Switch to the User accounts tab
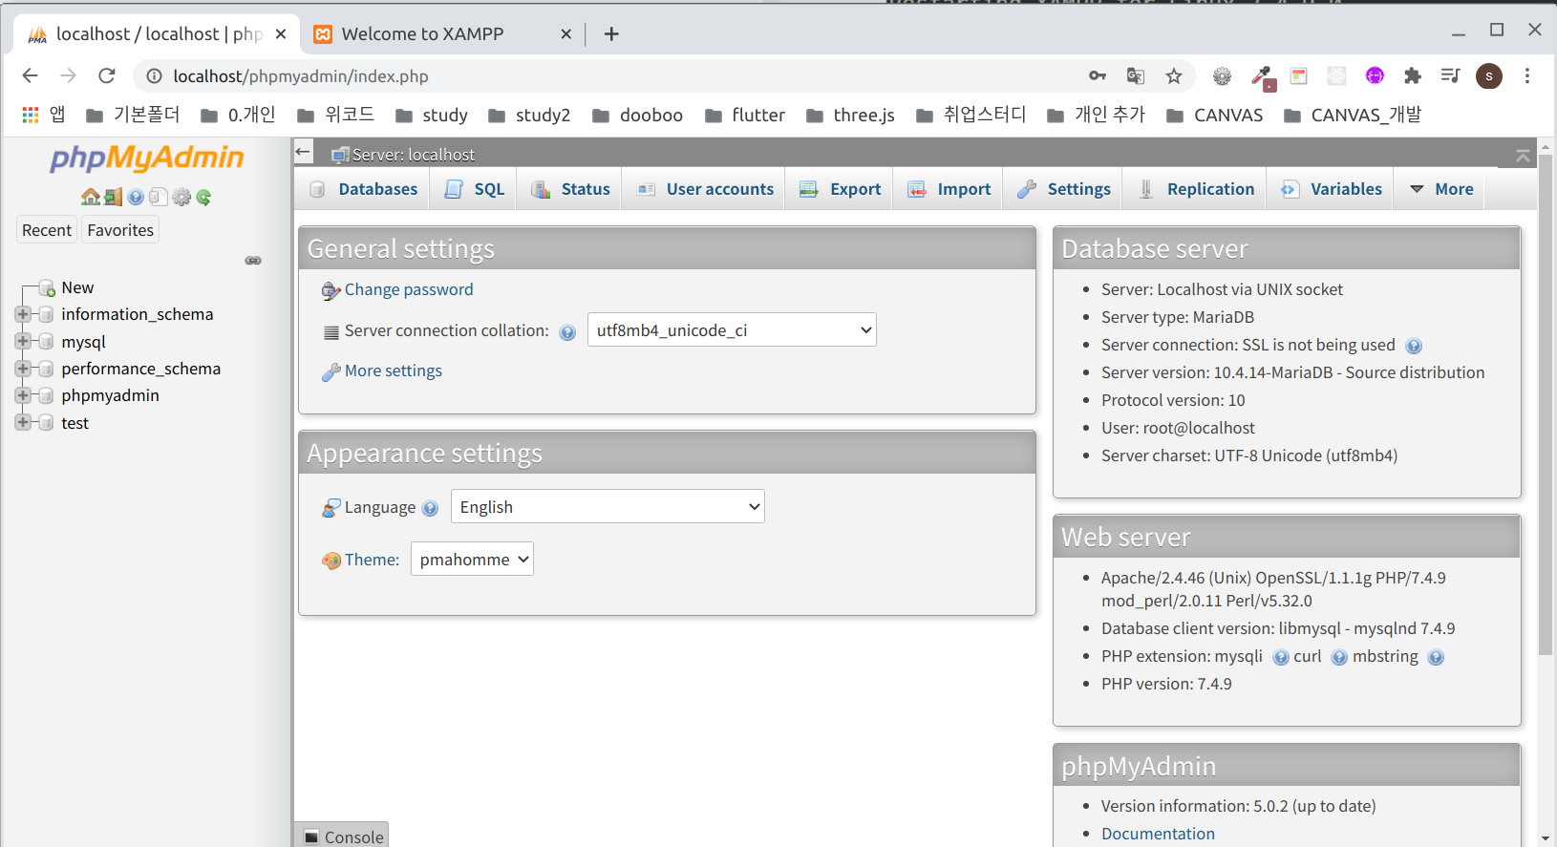 705,189
